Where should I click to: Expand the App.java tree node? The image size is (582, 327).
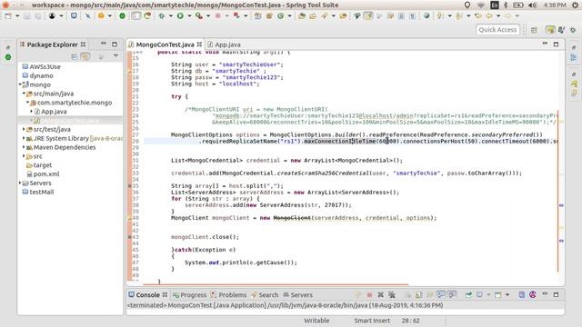click(31, 111)
